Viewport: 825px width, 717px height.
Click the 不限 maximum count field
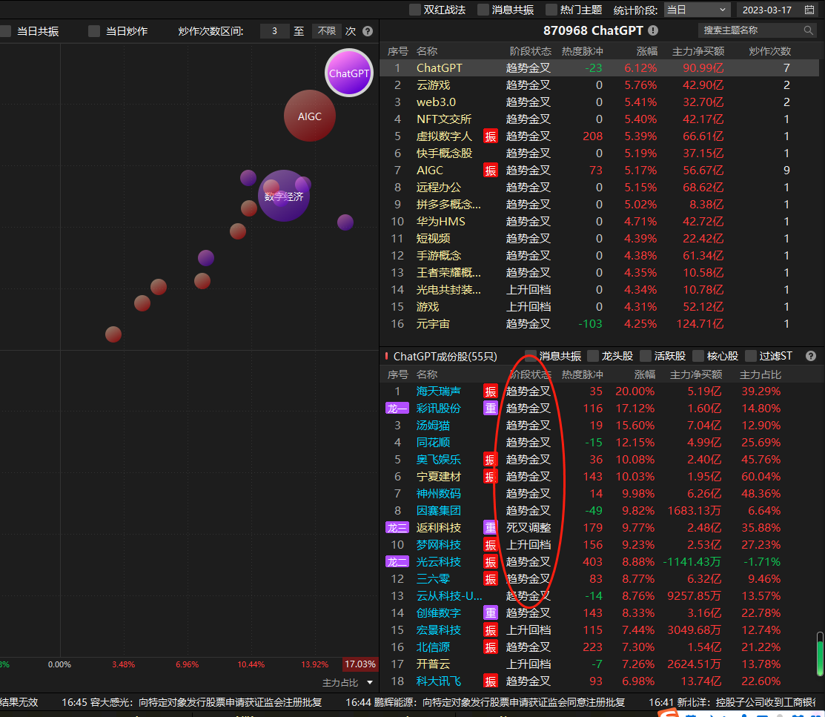pos(326,31)
